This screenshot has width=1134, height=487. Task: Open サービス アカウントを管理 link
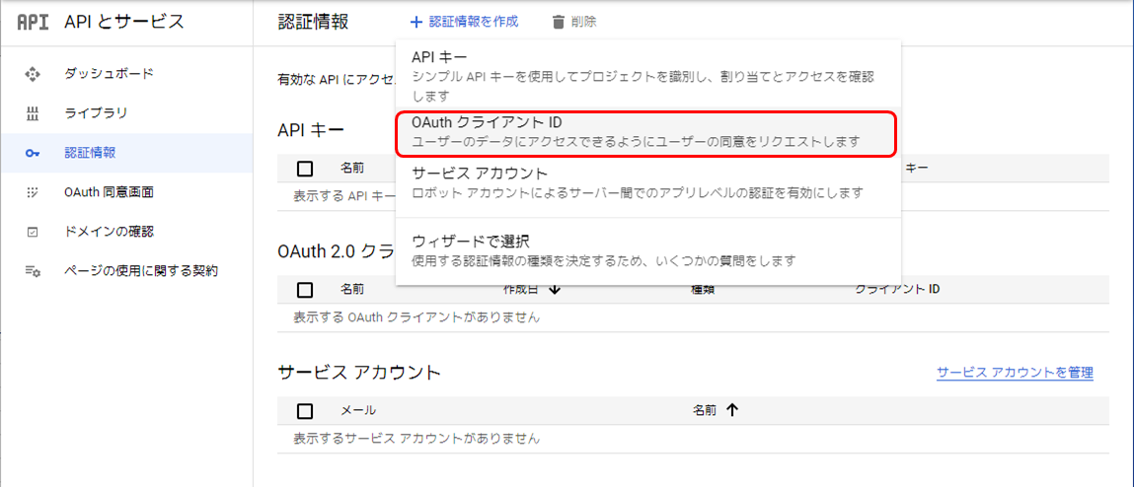click(x=1015, y=373)
